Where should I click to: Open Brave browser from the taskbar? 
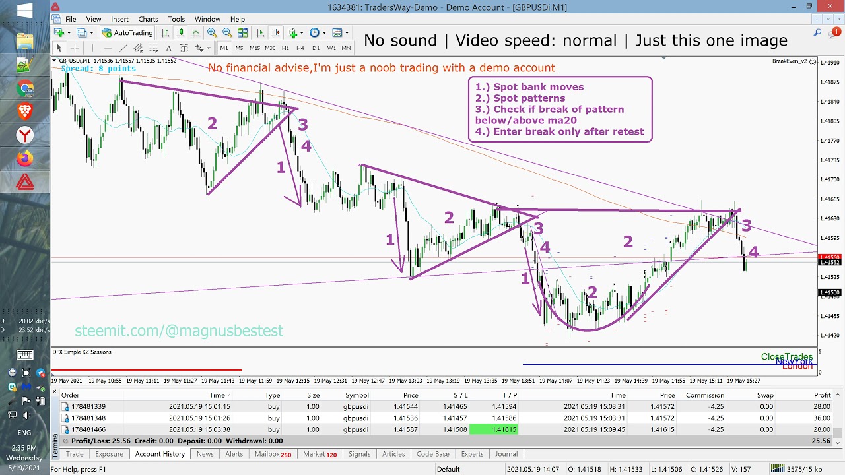(24, 112)
